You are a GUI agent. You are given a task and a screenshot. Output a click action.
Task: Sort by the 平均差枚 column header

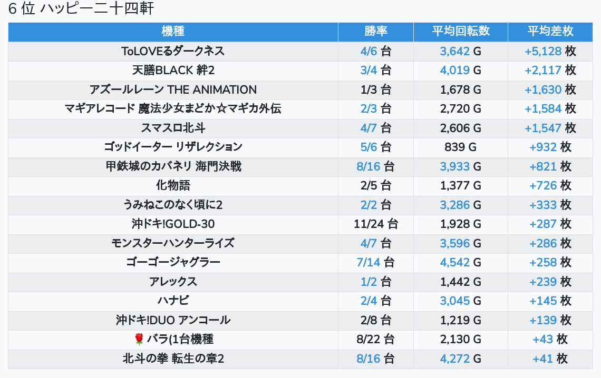click(x=550, y=32)
